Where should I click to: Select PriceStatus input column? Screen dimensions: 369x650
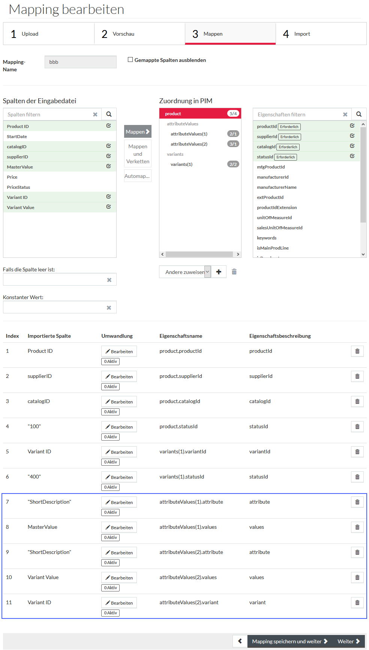coord(60,187)
